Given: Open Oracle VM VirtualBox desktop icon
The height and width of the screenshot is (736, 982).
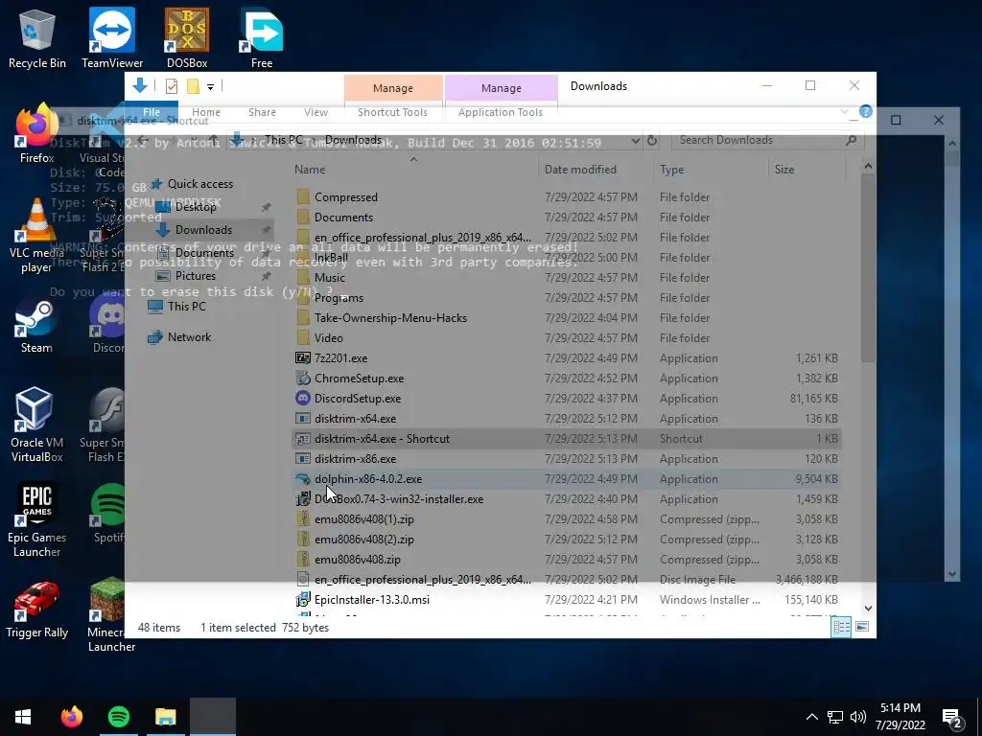Looking at the screenshot, I should pyautogui.click(x=36, y=425).
